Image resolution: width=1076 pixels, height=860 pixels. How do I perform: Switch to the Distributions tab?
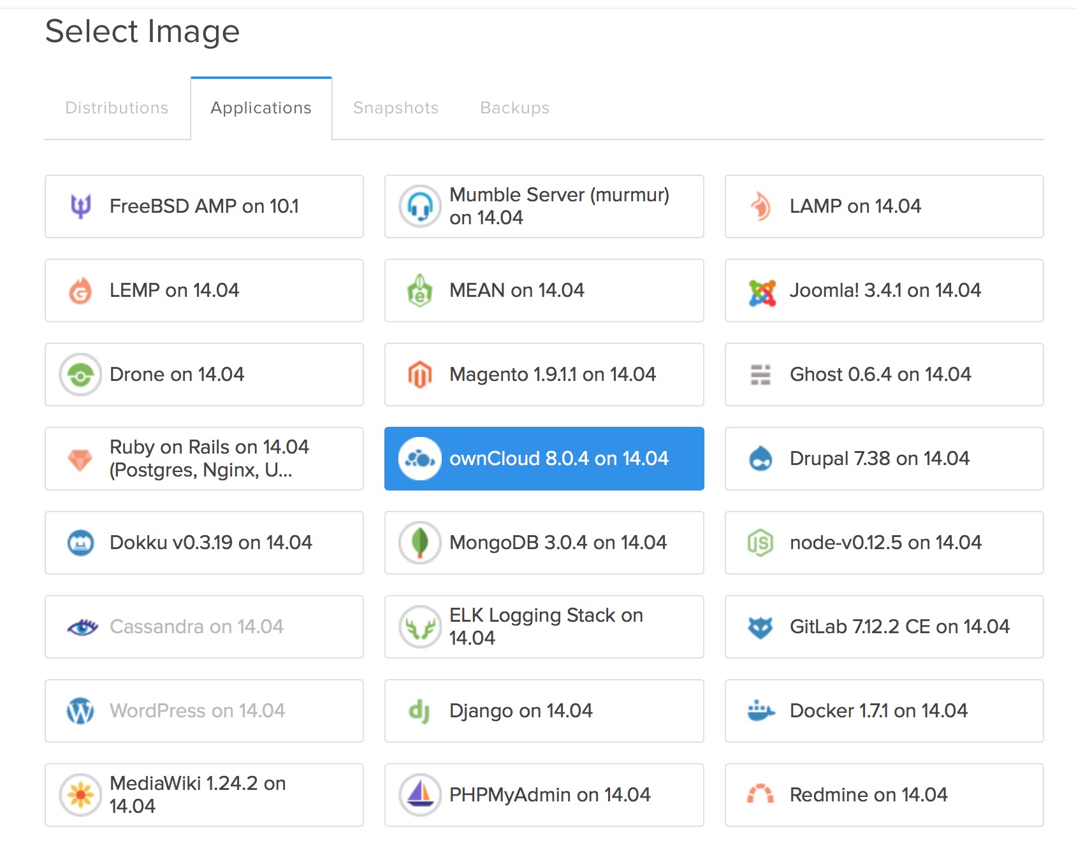[117, 108]
